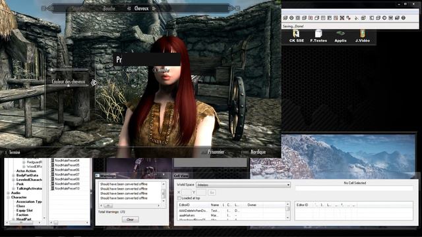Select NordMalePreset10 in the list
Viewport: 422px width, 237px height.
67,188
